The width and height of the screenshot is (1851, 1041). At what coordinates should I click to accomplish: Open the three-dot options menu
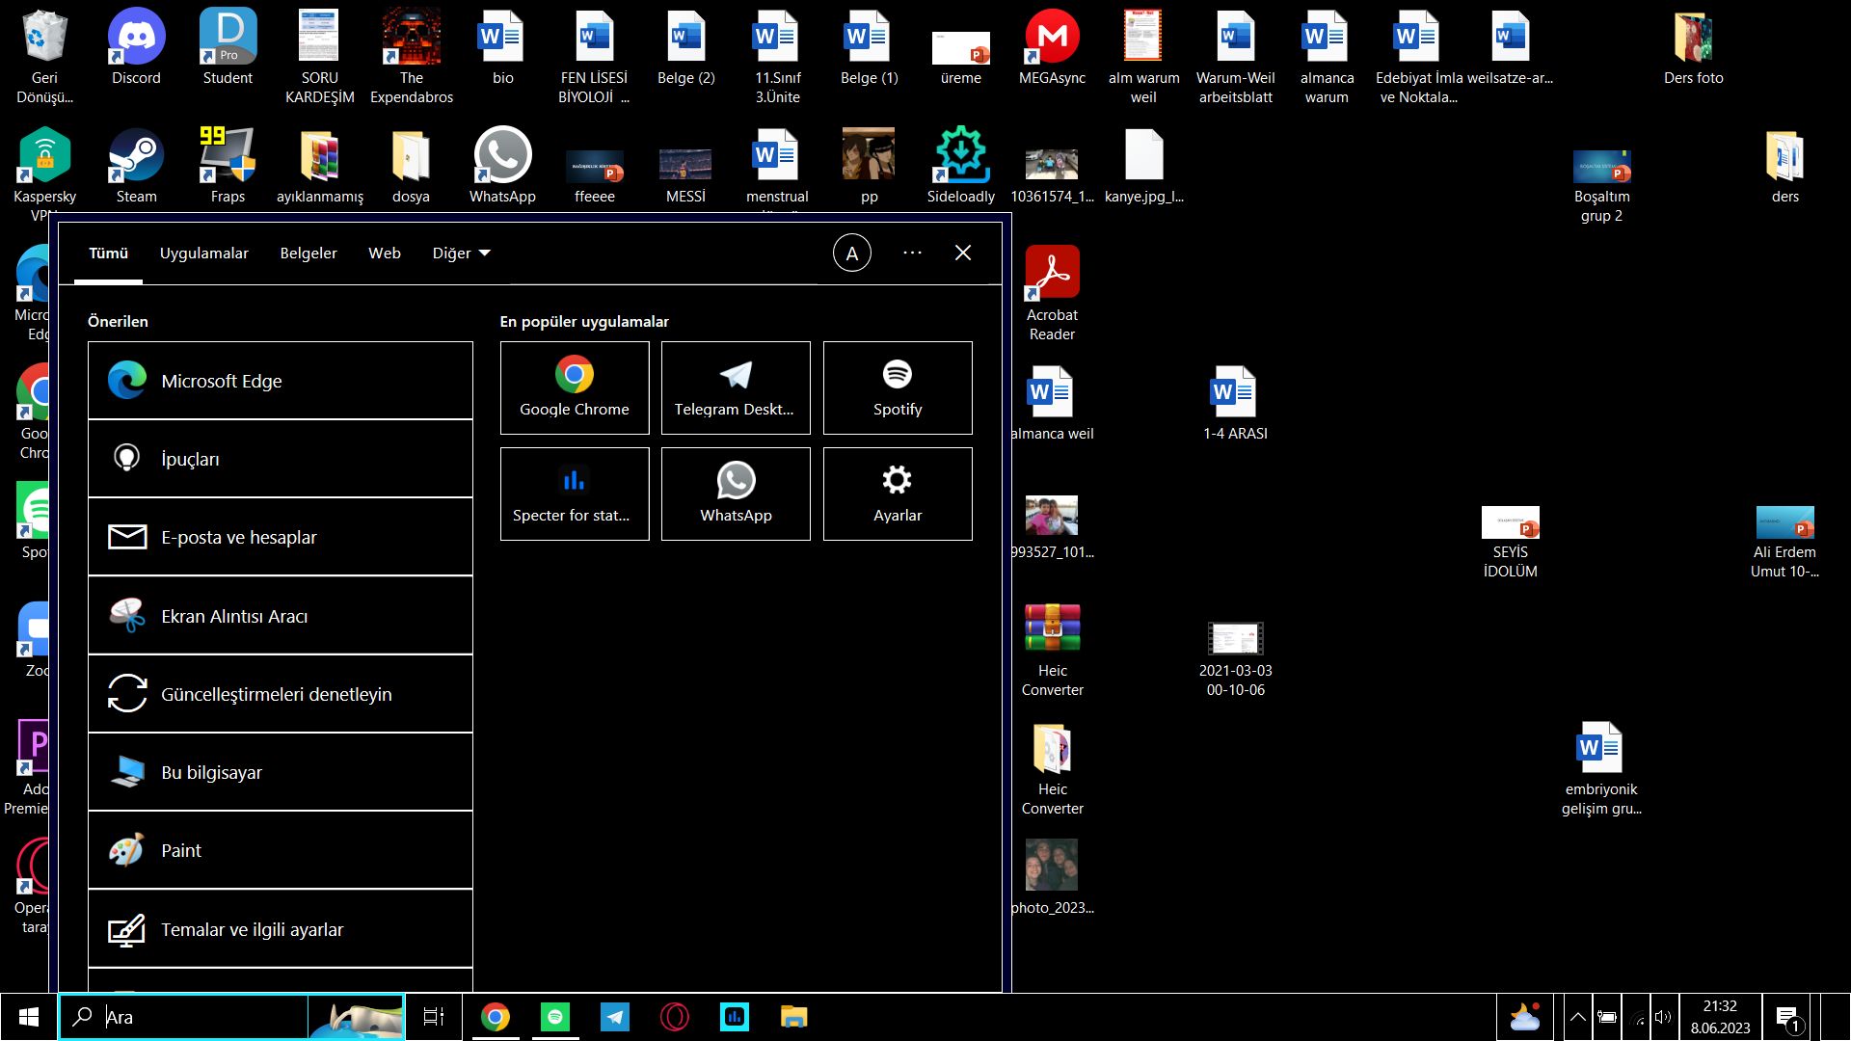tap(912, 253)
